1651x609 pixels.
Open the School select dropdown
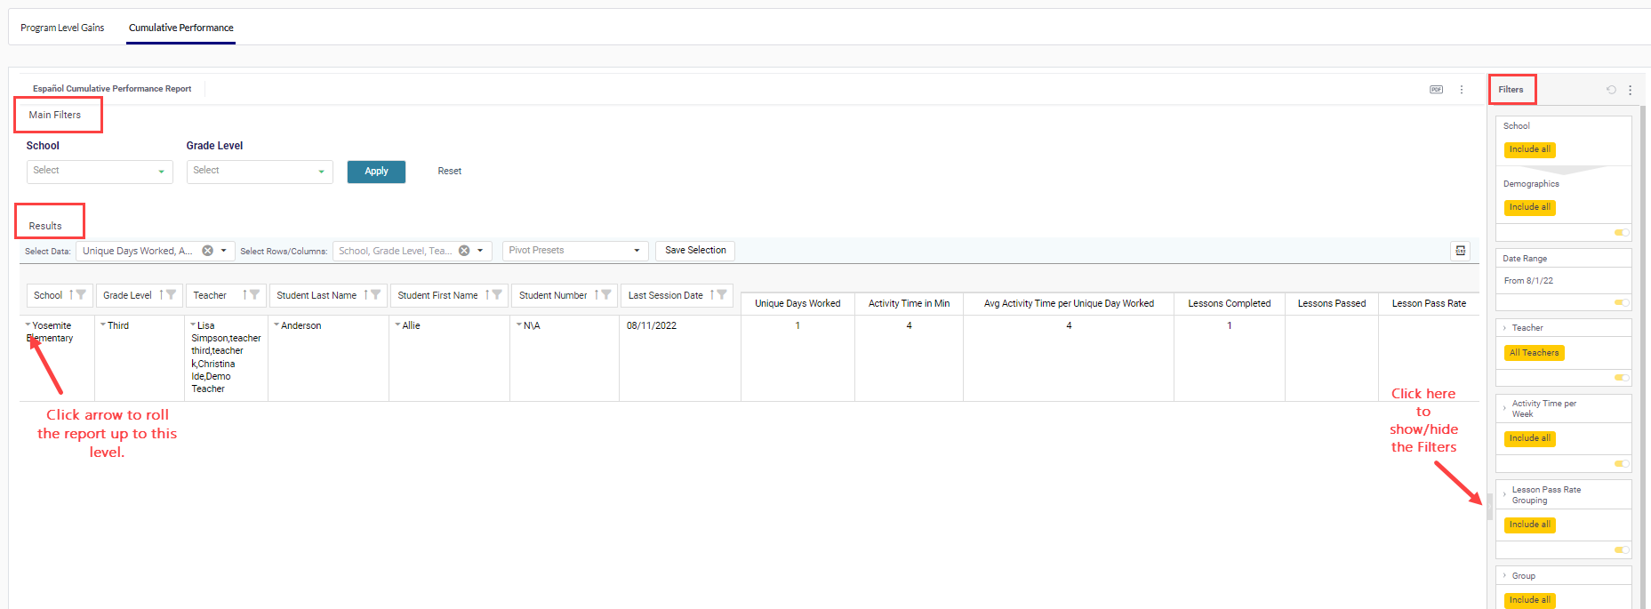point(99,171)
